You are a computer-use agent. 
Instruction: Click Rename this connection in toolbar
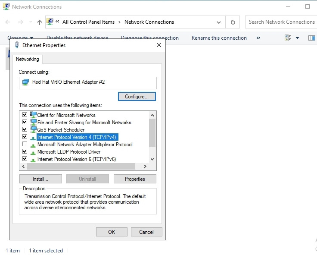219,38
